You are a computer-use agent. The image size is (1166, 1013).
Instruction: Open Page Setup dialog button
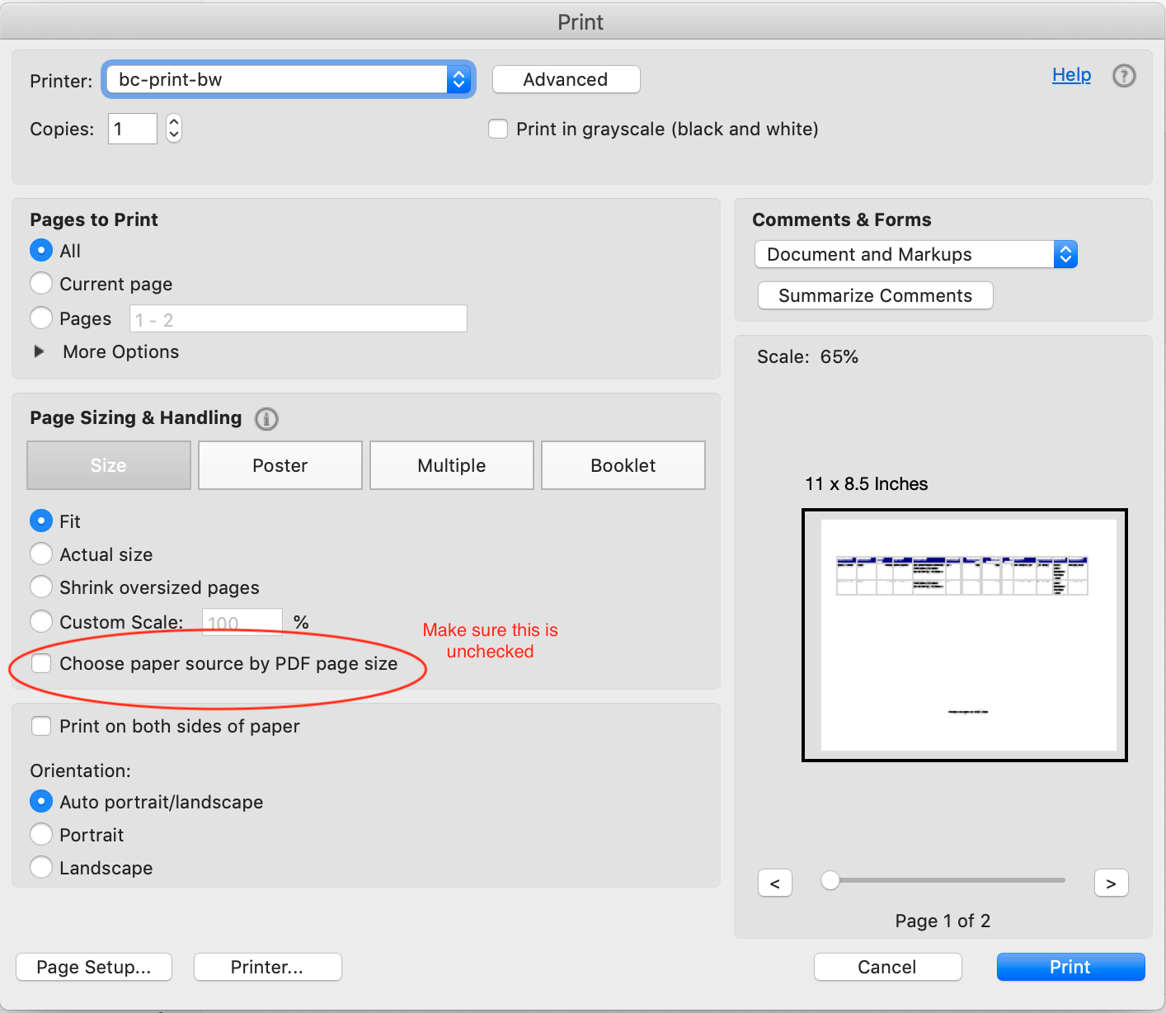point(94,967)
